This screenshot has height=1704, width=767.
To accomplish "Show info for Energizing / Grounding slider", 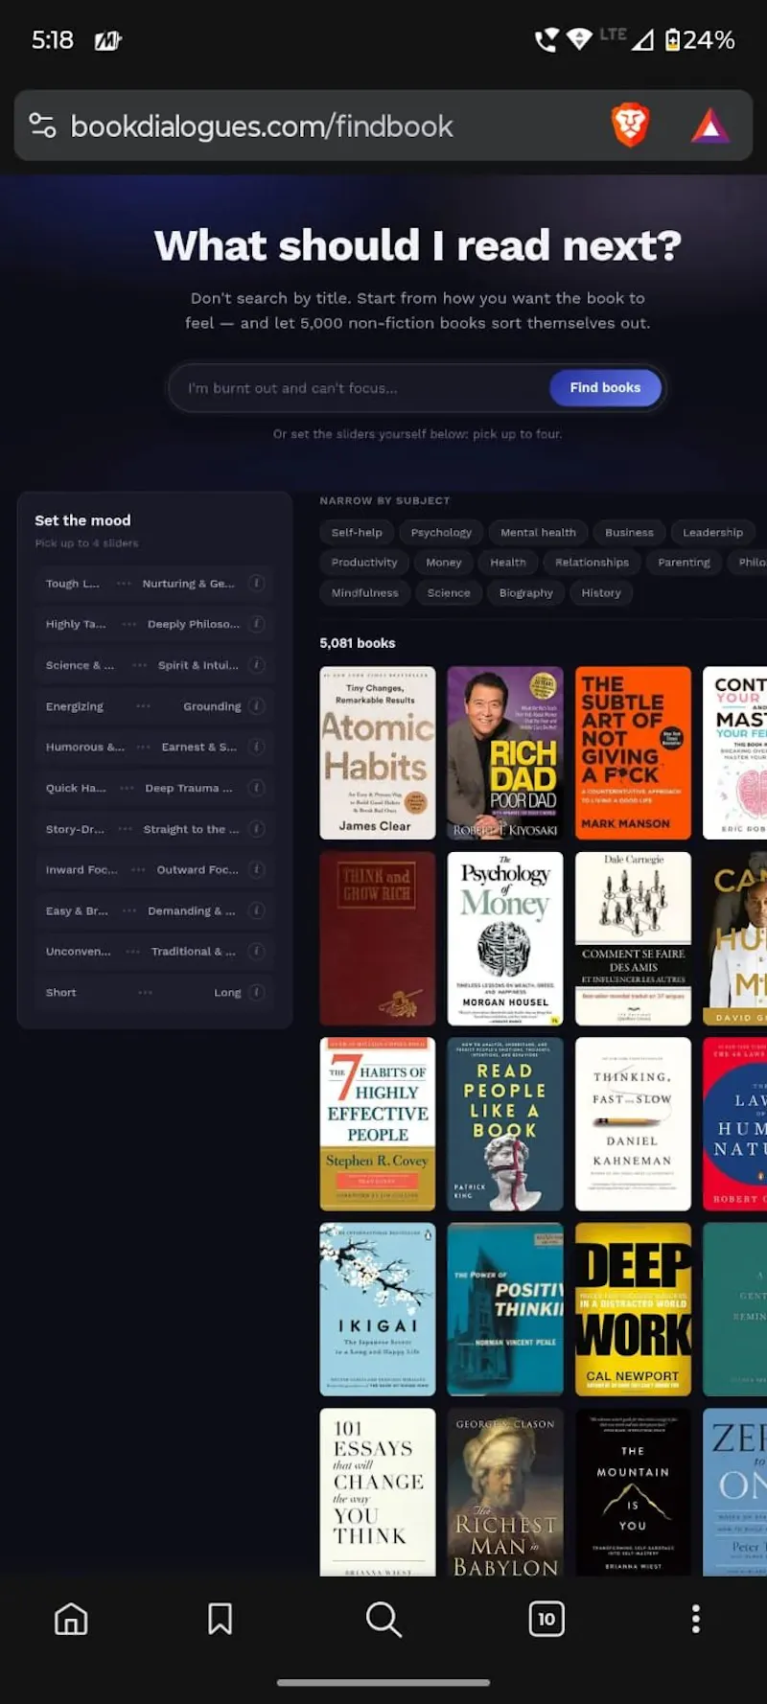I will 256,705.
